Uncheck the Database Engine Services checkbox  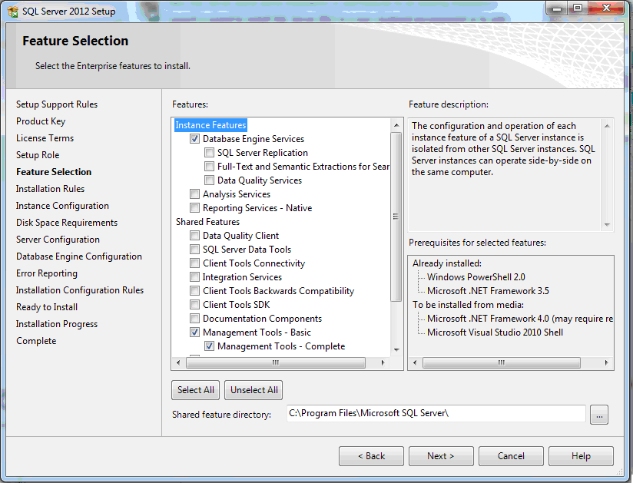coord(195,139)
